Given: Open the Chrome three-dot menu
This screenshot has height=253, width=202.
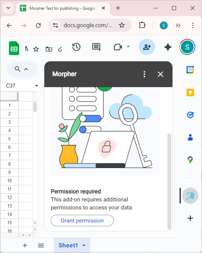Looking at the screenshot, I should [x=193, y=25].
